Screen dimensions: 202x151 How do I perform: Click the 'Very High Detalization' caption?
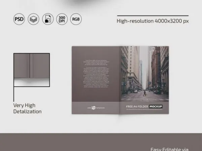click(28, 108)
